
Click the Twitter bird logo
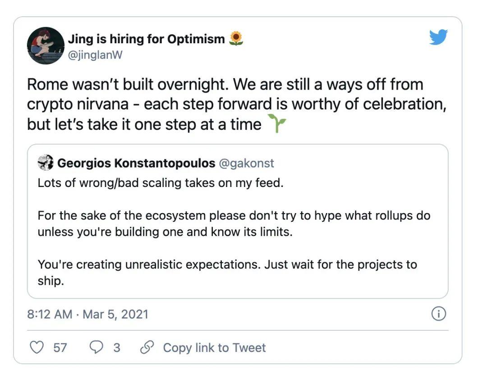tap(438, 37)
